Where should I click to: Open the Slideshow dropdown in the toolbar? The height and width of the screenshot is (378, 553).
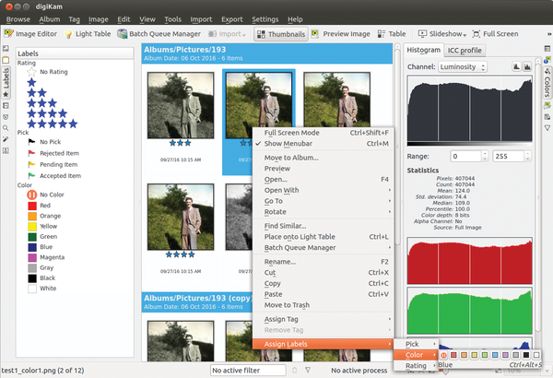point(442,34)
